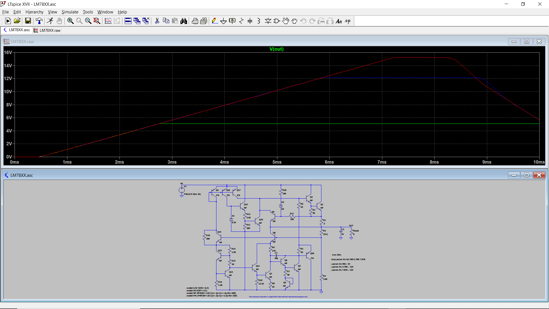Screen dimensions: 549x309
Task: Select the SPICE directive .op tool
Action: tap(348, 21)
